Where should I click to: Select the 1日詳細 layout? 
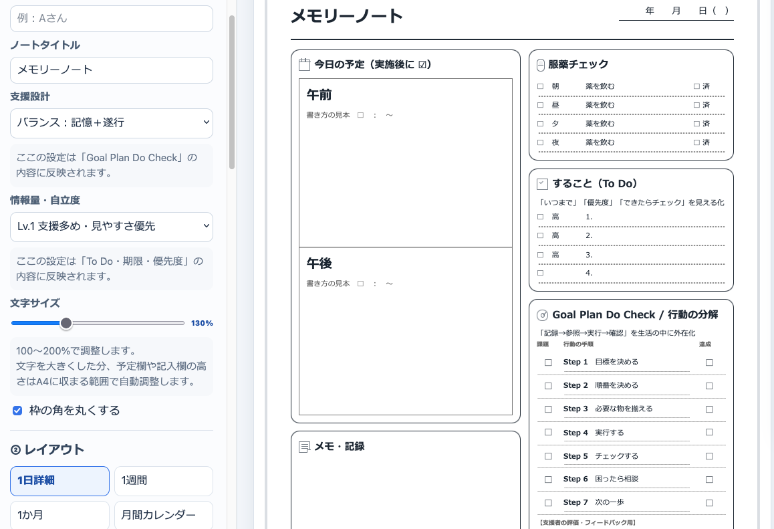click(59, 481)
